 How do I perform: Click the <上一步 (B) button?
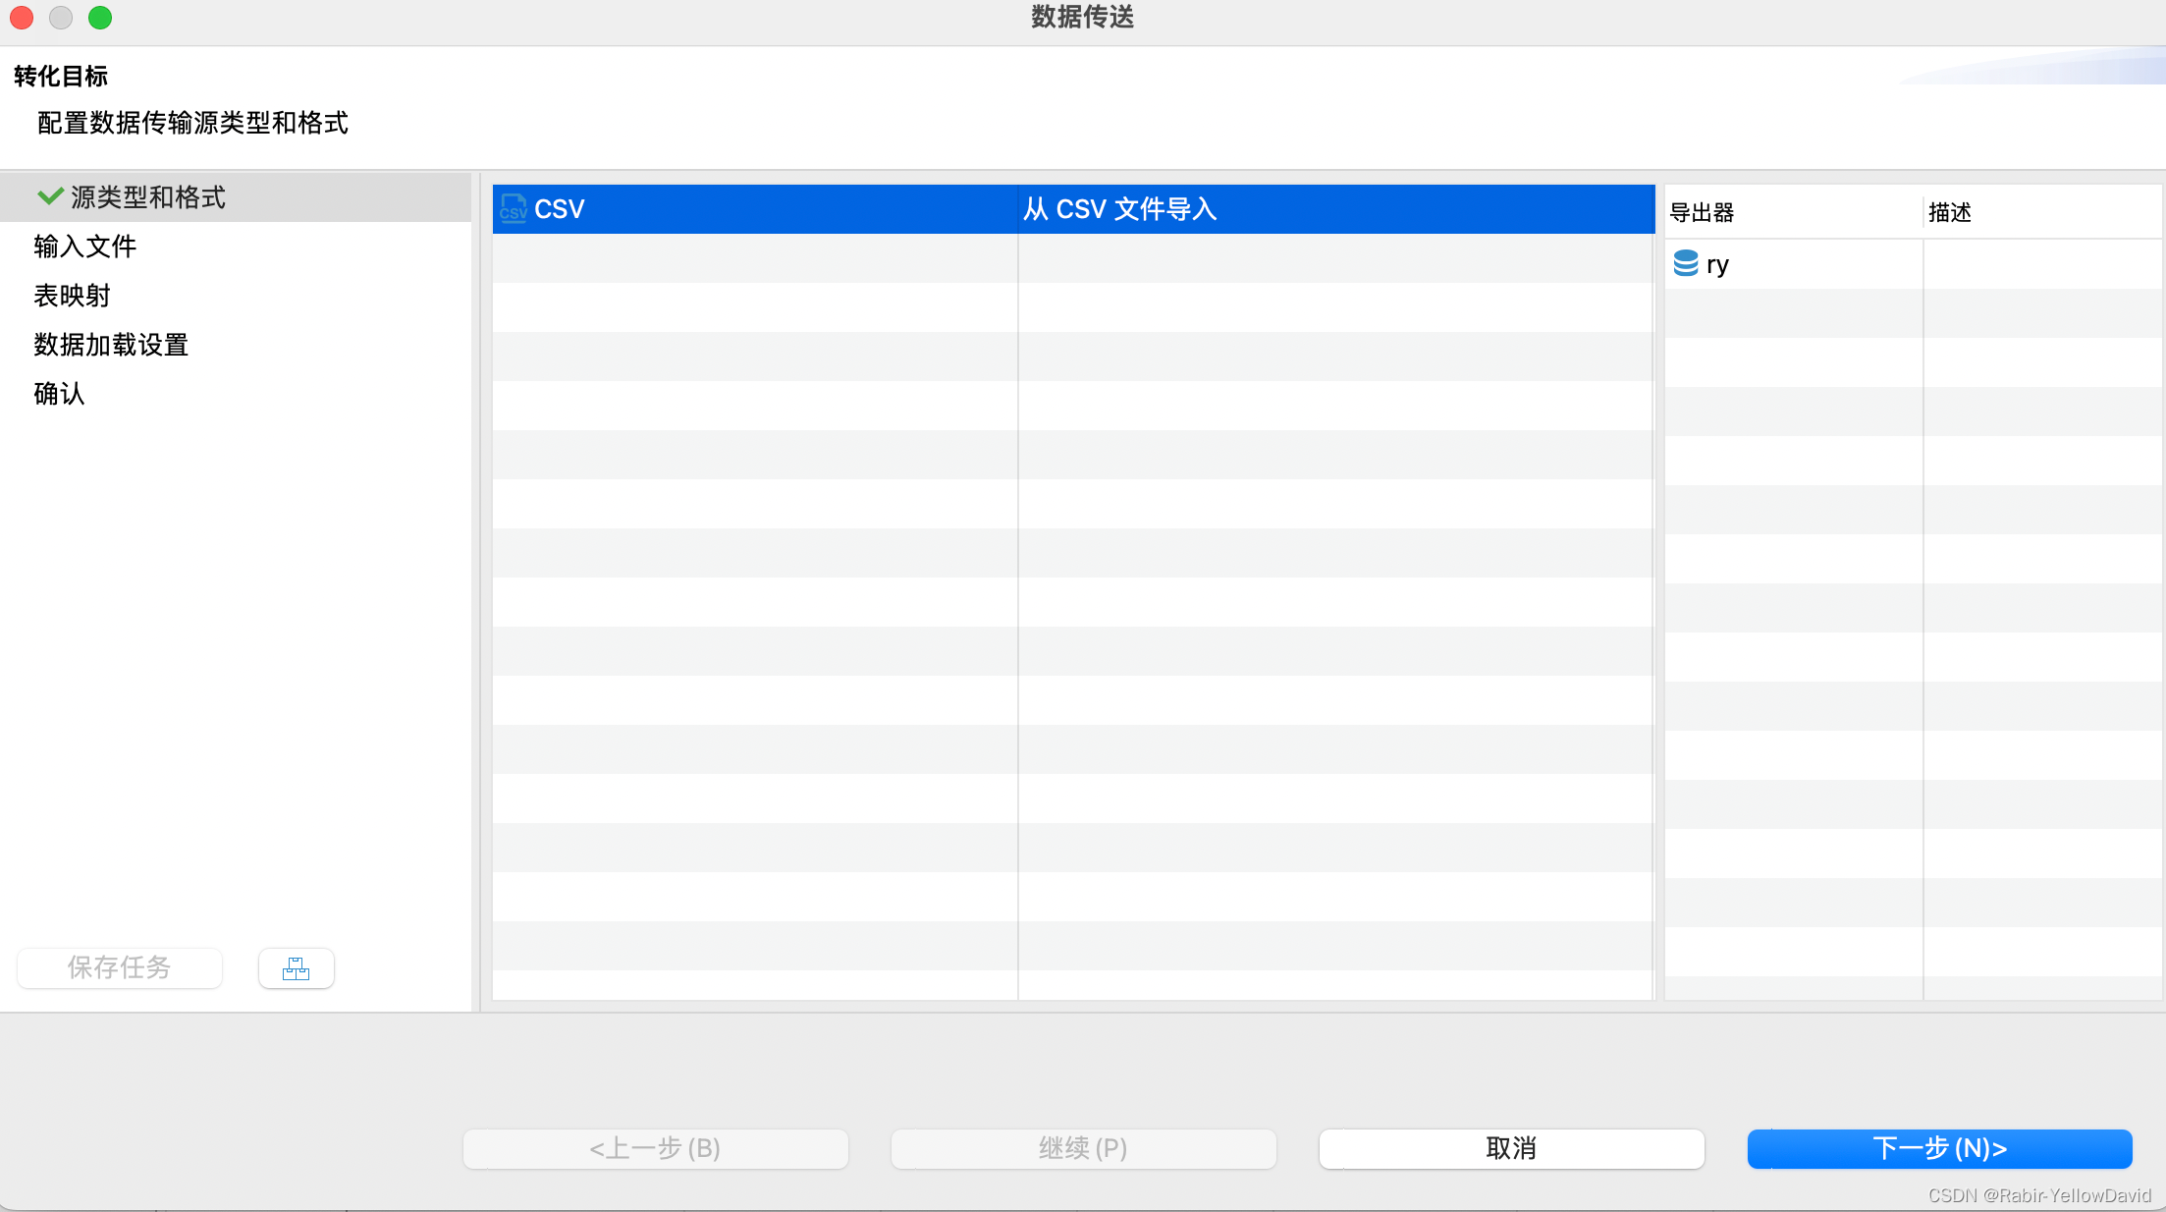click(656, 1148)
